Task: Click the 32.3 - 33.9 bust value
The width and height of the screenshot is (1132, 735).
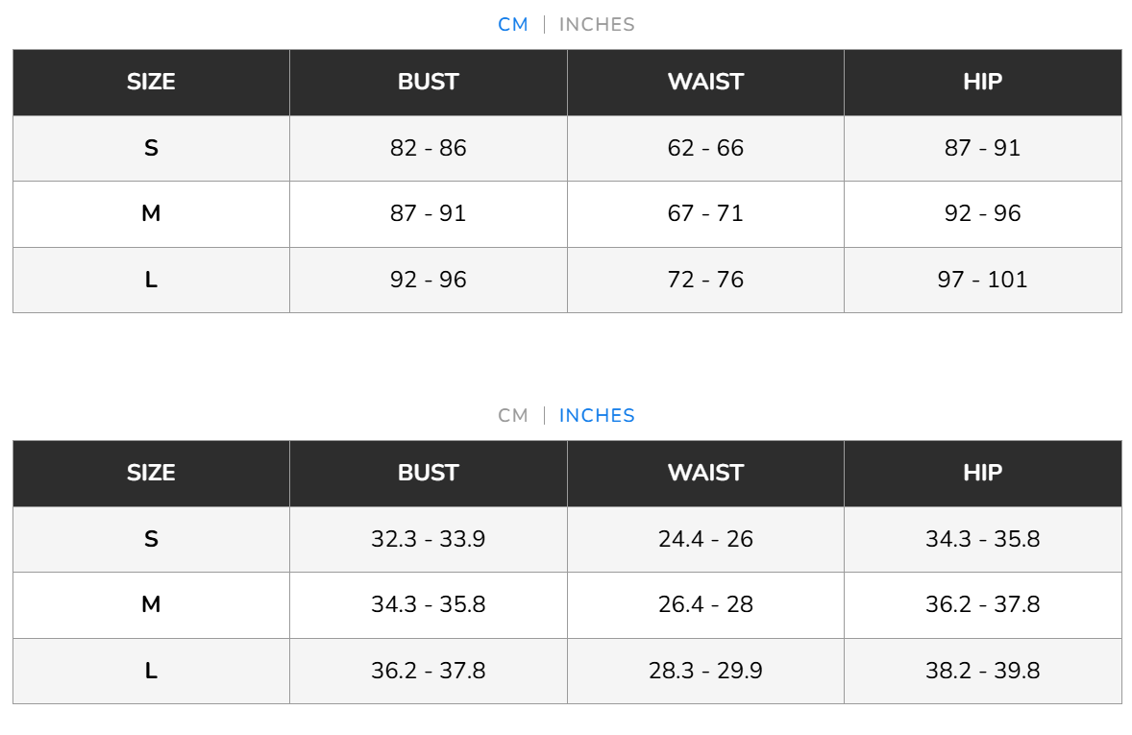Action: (x=428, y=539)
